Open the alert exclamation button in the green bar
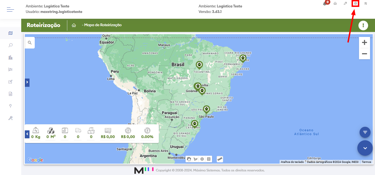The height and width of the screenshot is (175, 375). 363,25
